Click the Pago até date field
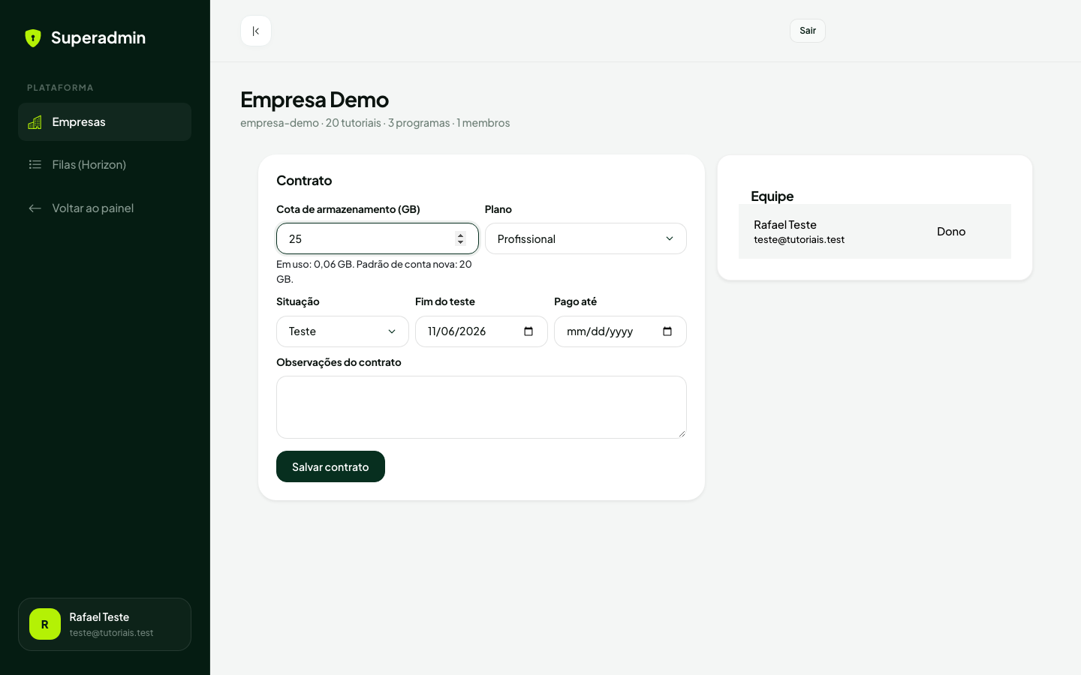This screenshot has height=675, width=1081. pyautogui.click(x=620, y=331)
